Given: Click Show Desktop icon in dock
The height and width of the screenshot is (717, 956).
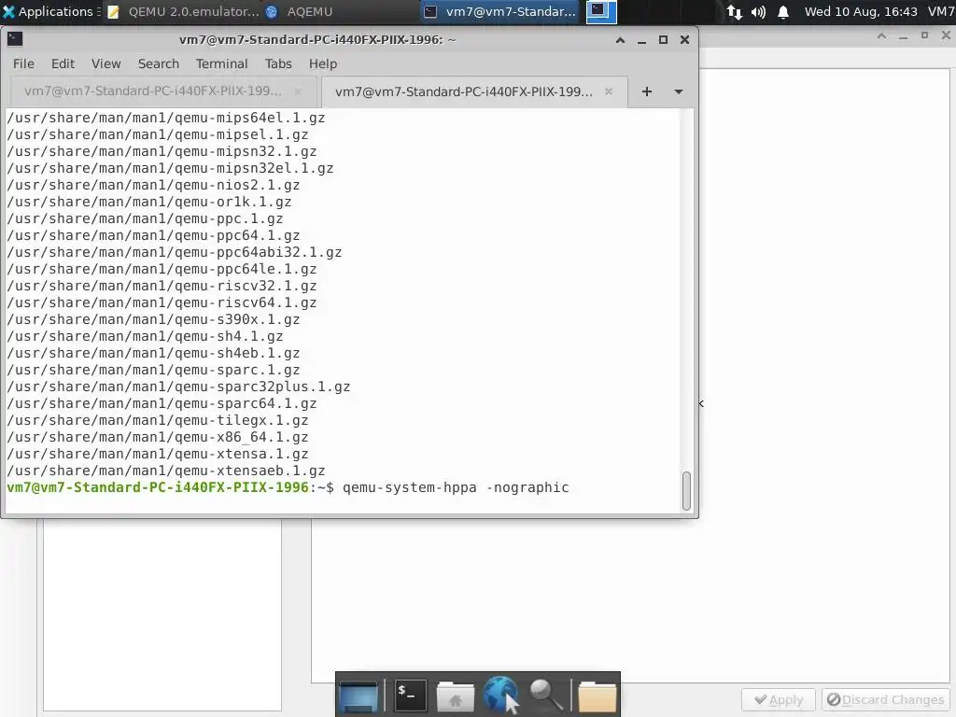Looking at the screenshot, I should click(x=358, y=696).
